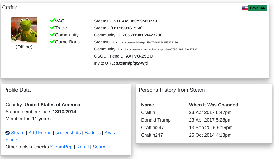Click date 23 Apr 2017 5:28pm
The height and width of the screenshot is (159, 274).
(x=210, y=120)
